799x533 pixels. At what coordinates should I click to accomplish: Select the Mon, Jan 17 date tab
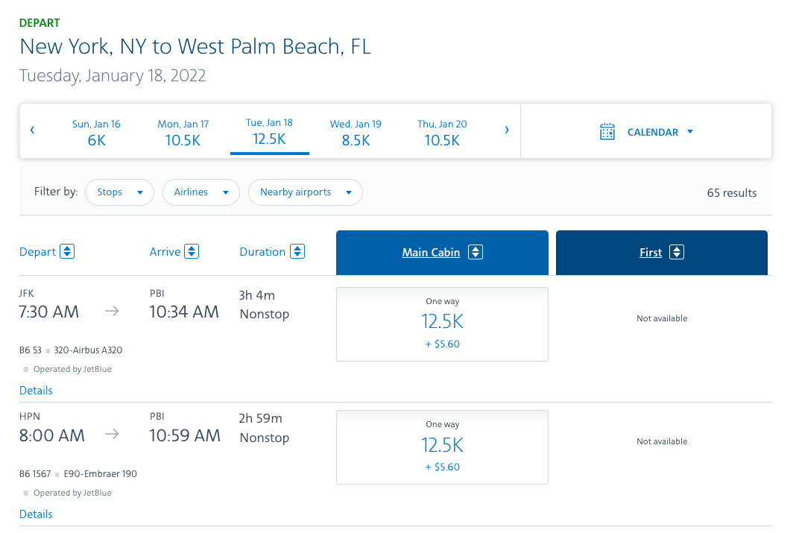click(x=183, y=131)
